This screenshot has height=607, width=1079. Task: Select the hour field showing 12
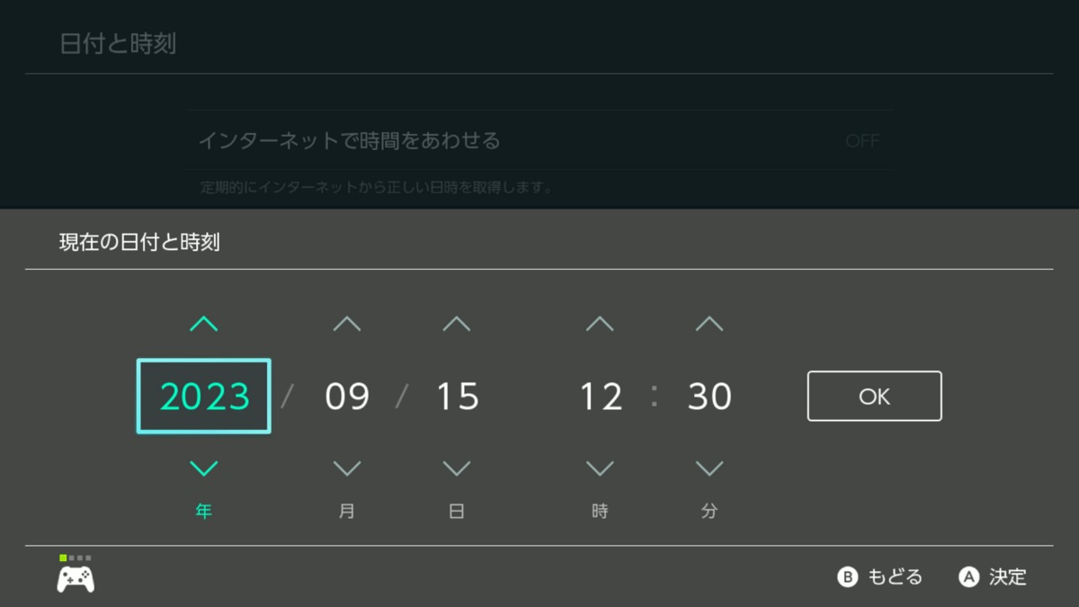[x=600, y=396]
